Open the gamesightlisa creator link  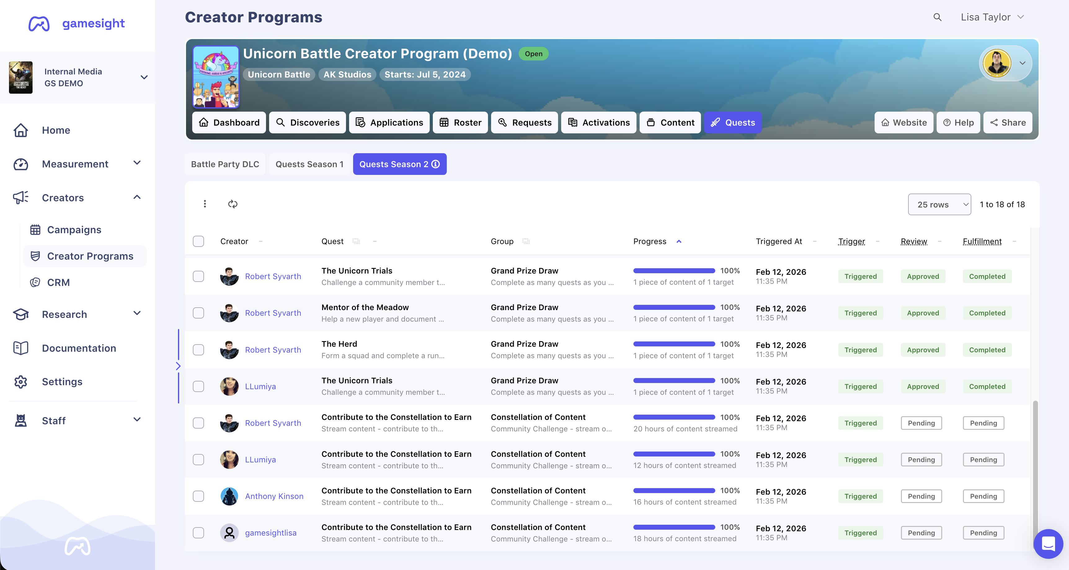(x=271, y=533)
